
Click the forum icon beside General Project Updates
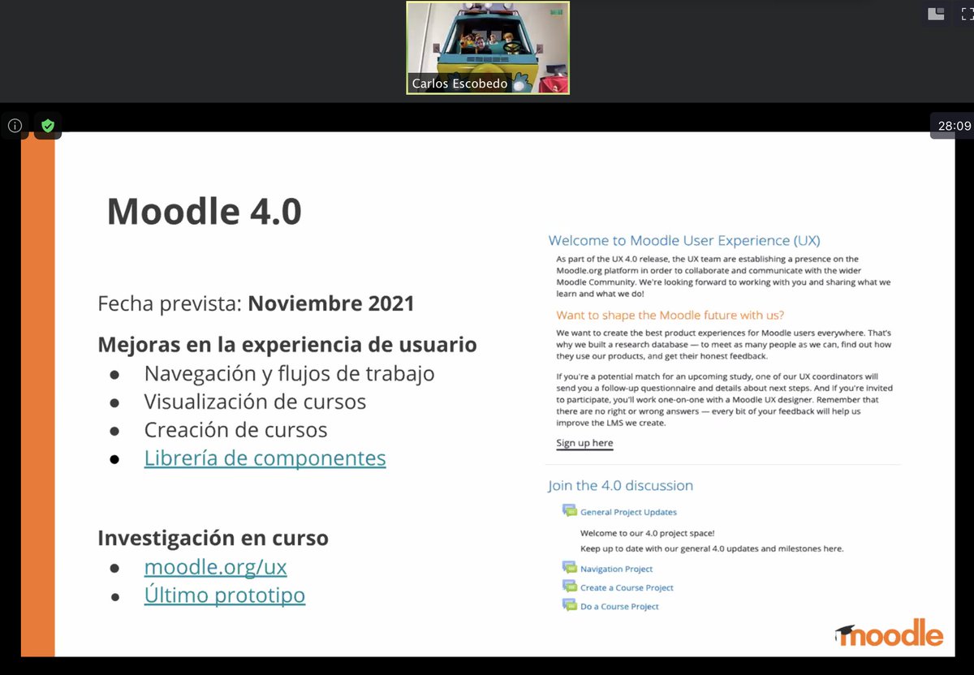pyautogui.click(x=568, y=510)
